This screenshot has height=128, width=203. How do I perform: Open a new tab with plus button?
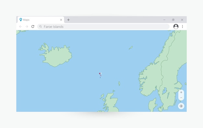pyautogui.click(x=68, y=20)
